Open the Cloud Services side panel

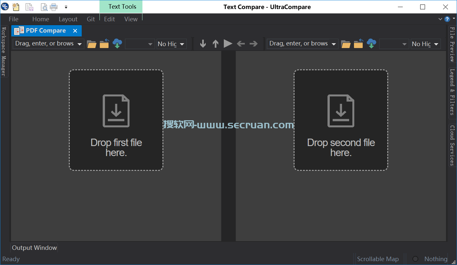[452, 145]
